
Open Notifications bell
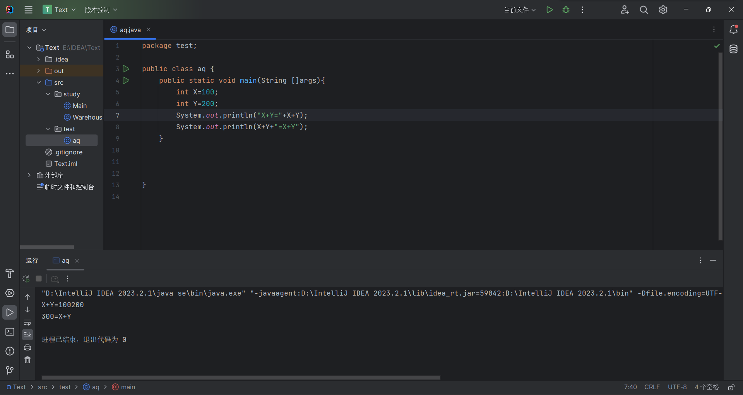click(733, 29)
